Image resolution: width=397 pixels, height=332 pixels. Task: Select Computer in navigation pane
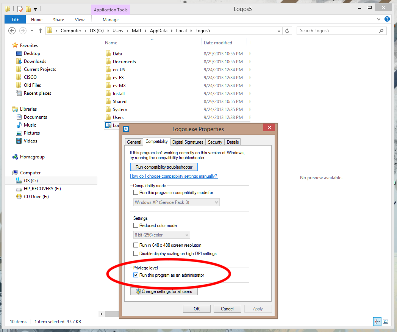click(30, 173)
